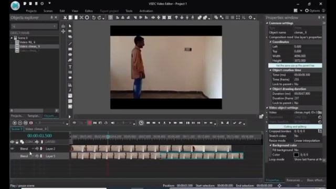Open the Templates tab in explorer panel

[34, 116]
